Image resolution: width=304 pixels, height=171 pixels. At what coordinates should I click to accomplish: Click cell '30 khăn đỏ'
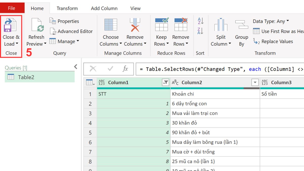tap(215, 123)
